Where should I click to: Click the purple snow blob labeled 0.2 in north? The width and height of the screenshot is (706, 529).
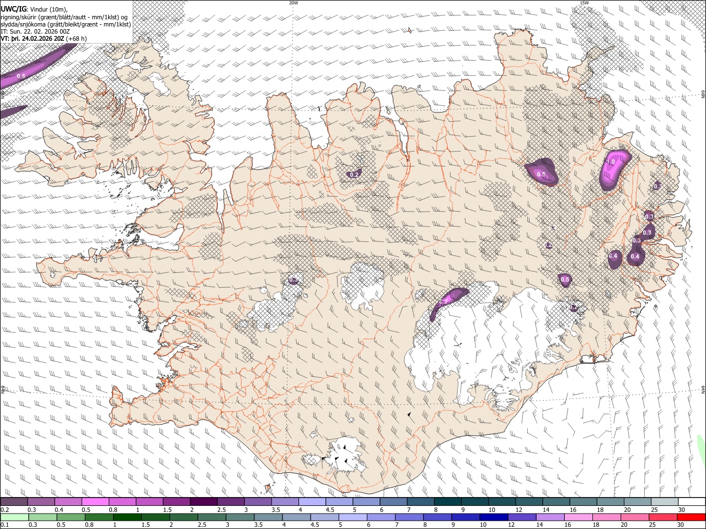click(x=355, y=174)
